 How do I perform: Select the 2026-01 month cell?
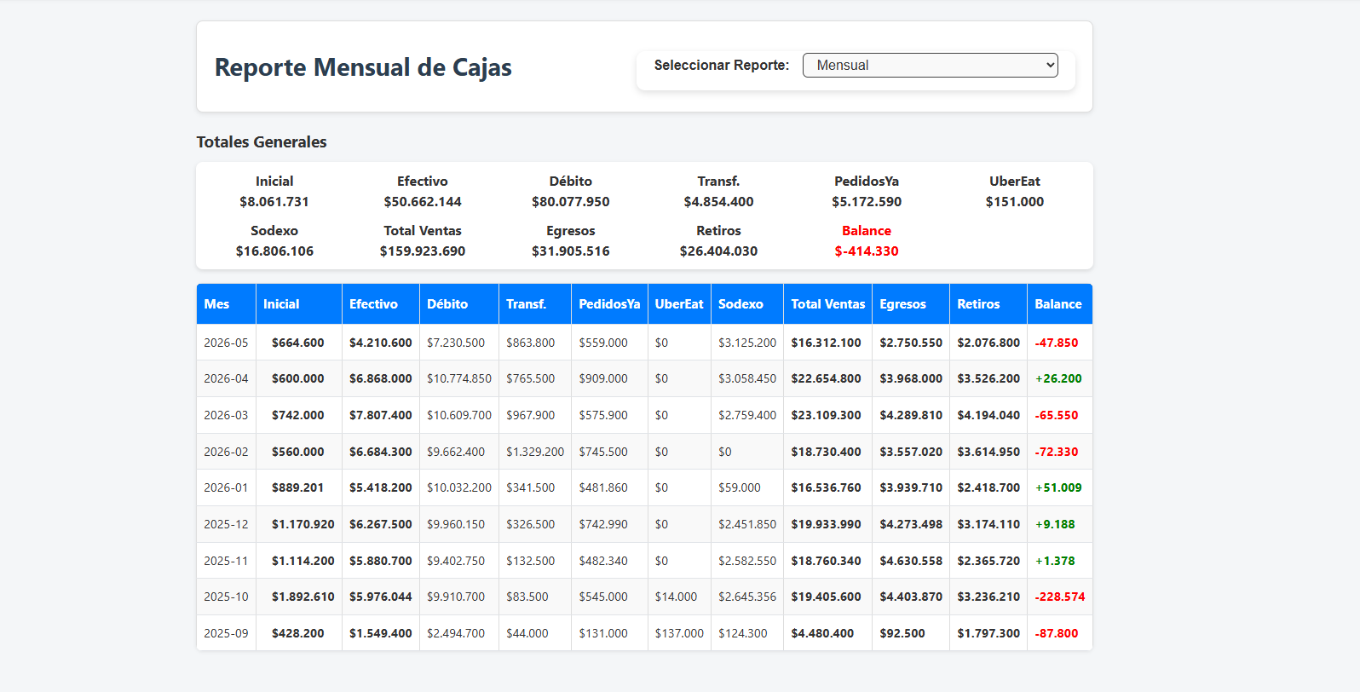pyautogui.click(x=226, y=487)
